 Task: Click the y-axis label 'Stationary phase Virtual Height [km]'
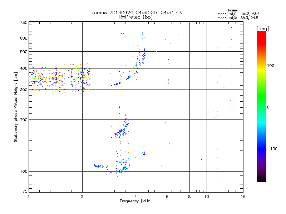point(16,107)
